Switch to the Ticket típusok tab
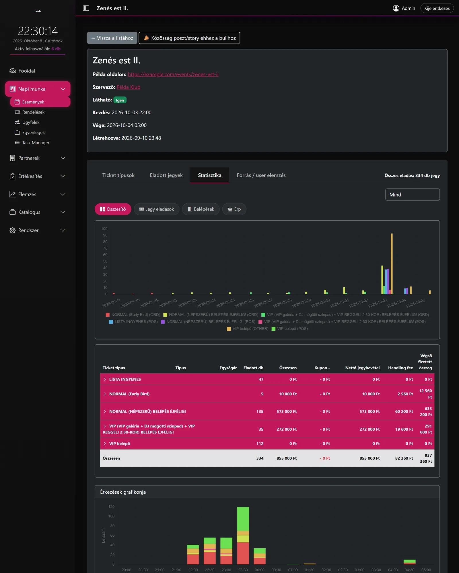 pos(118,175)
